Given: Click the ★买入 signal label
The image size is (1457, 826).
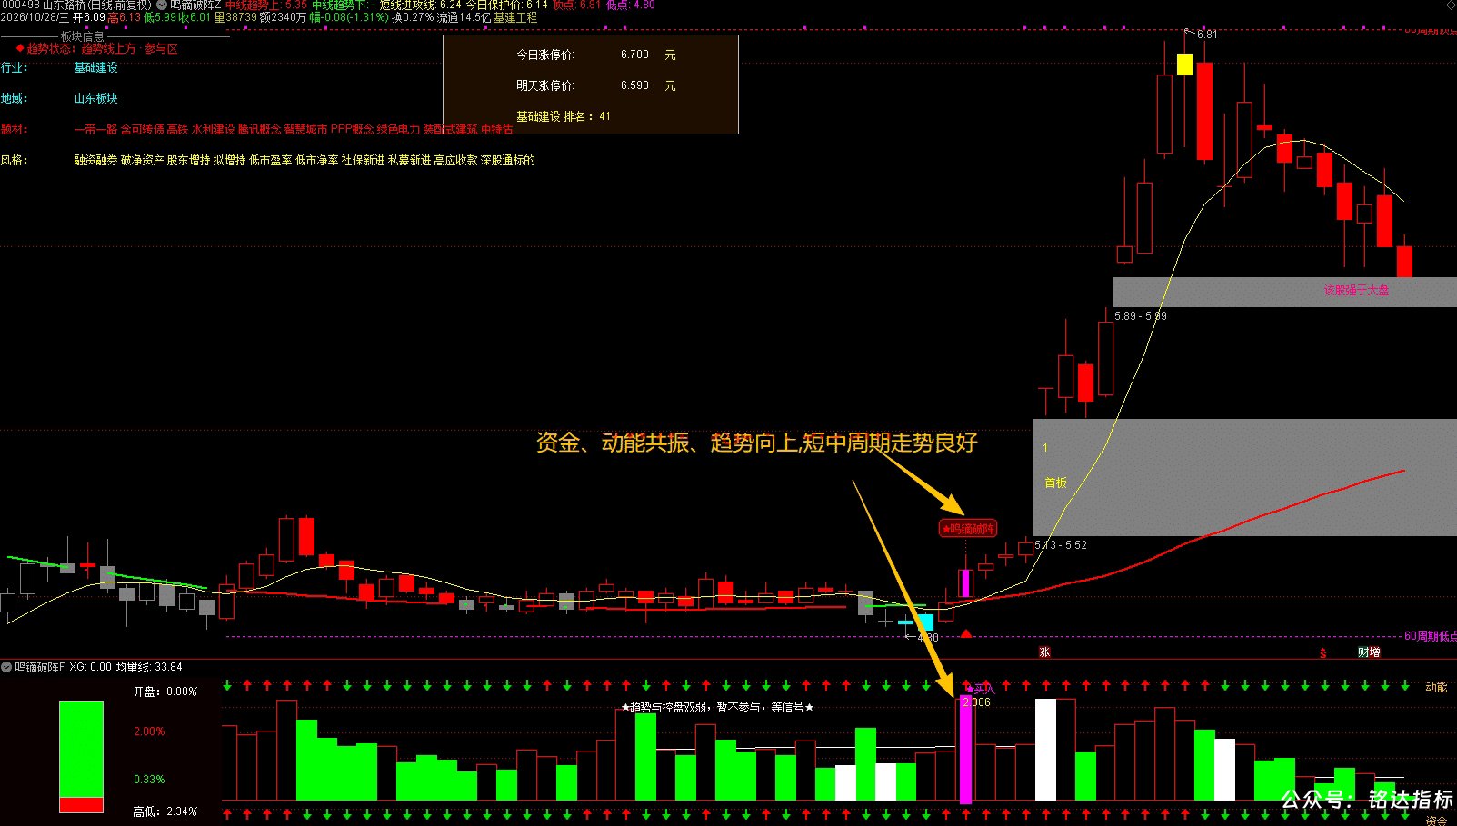Looking at the screenshot, I should [979, 689].
